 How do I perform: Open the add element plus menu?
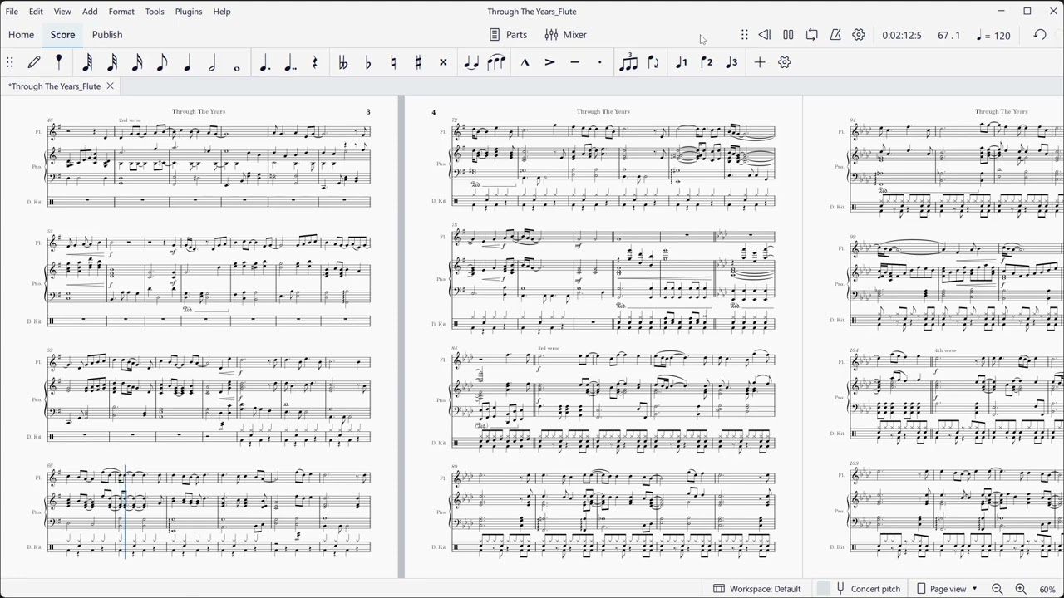(x=759, y=62)
